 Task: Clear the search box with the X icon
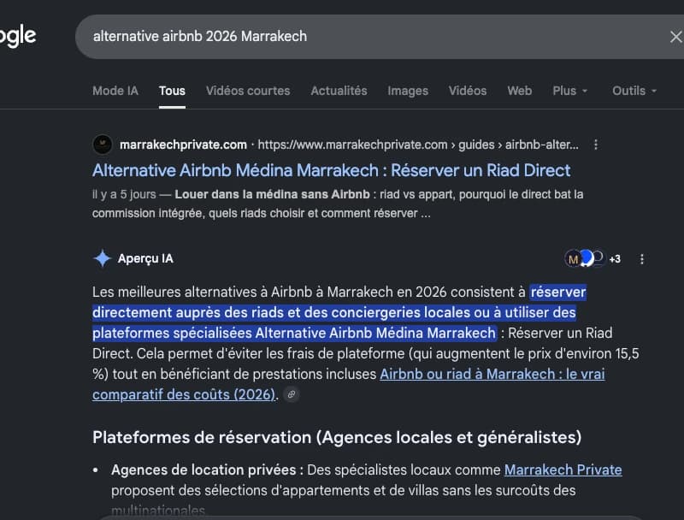675,37
